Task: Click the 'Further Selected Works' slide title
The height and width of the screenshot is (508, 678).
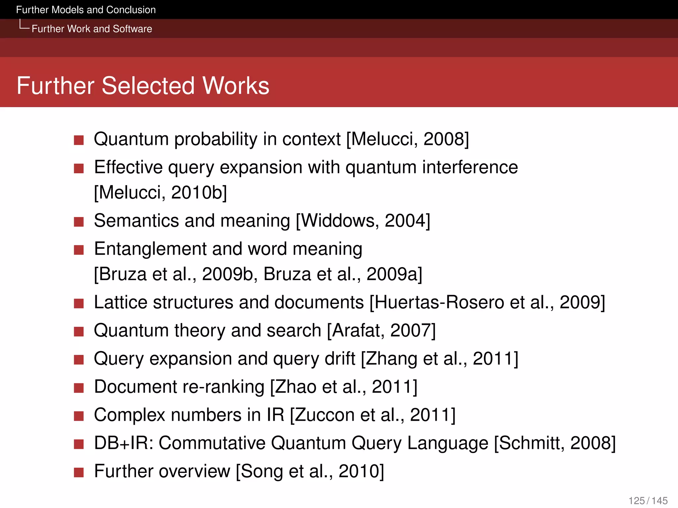Action: tap(143, 85)
